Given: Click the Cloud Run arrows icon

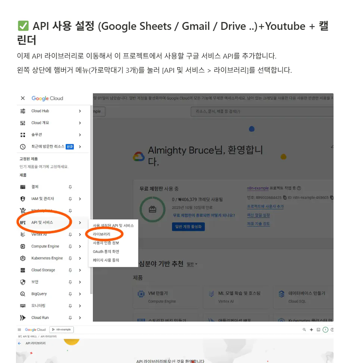Looking at the screenshot, I should click(x=23, y=317).
